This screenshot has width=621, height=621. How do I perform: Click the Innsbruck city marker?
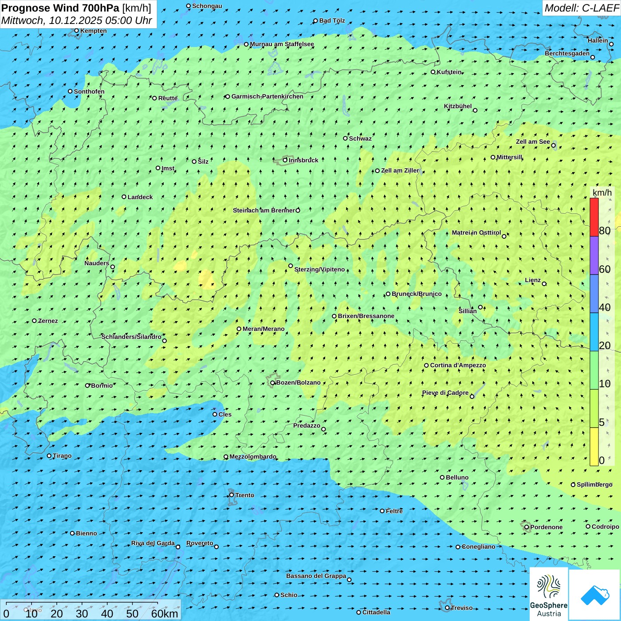(x=285, y=160)
